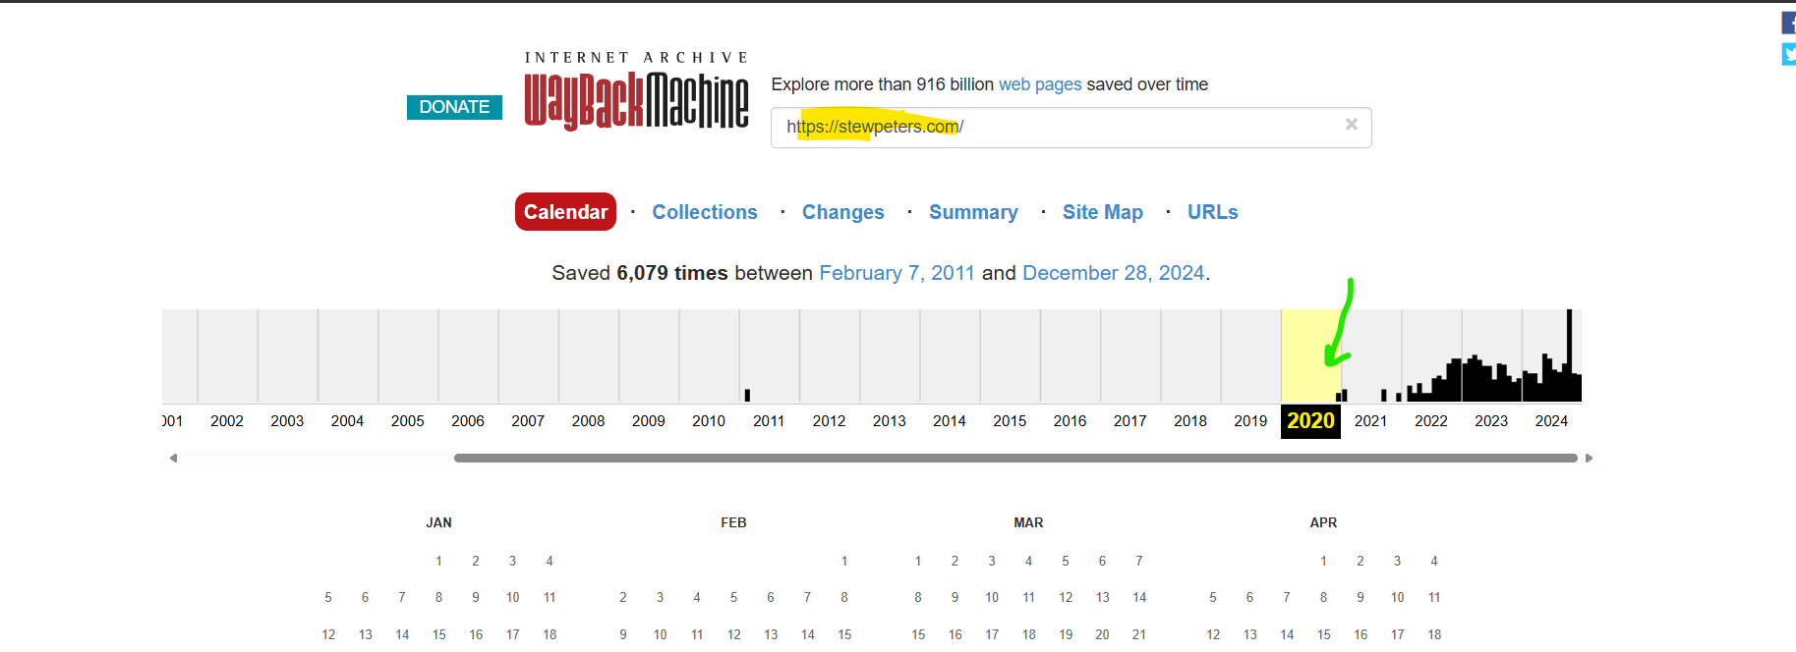Select year 2021 on the timeline
Screen dimensions: 1796x652
1370,420
